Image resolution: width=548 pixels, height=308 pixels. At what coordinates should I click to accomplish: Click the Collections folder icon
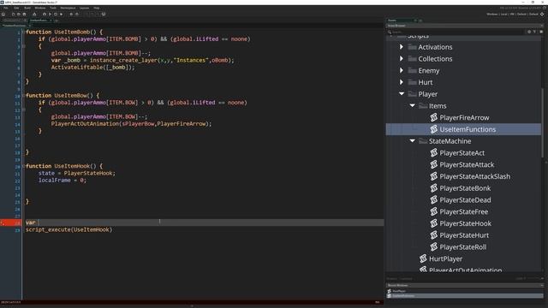tap(413, 59)
